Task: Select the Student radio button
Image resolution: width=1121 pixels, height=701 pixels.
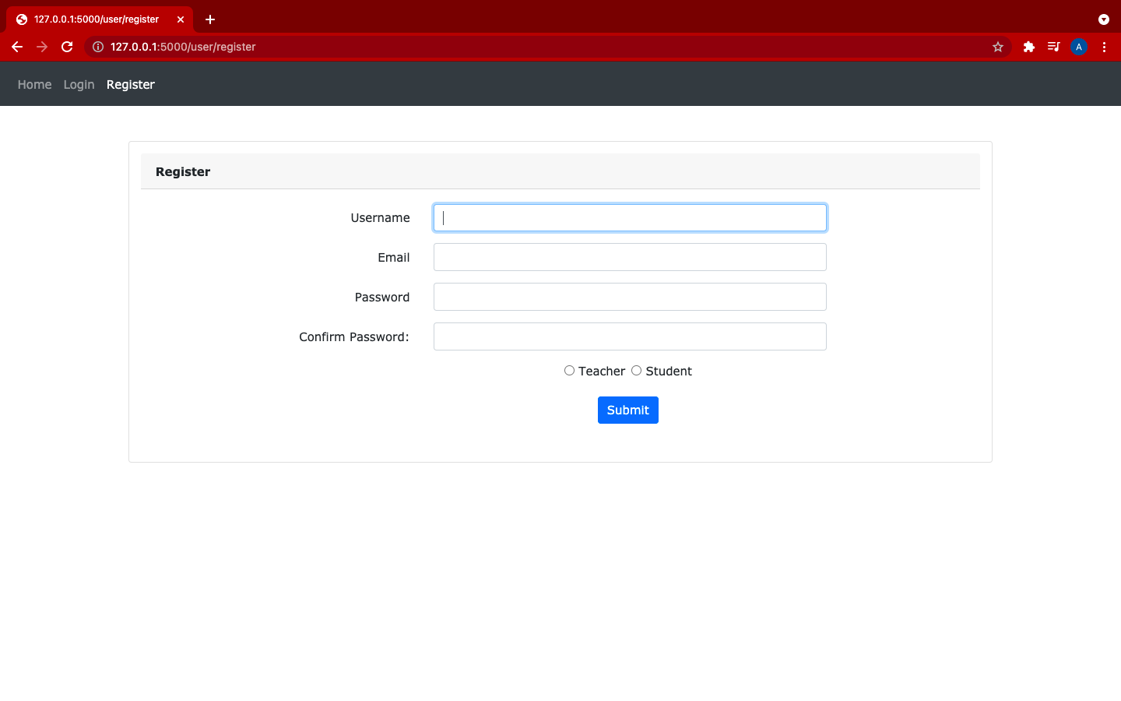Action: (x=636, y=371)
